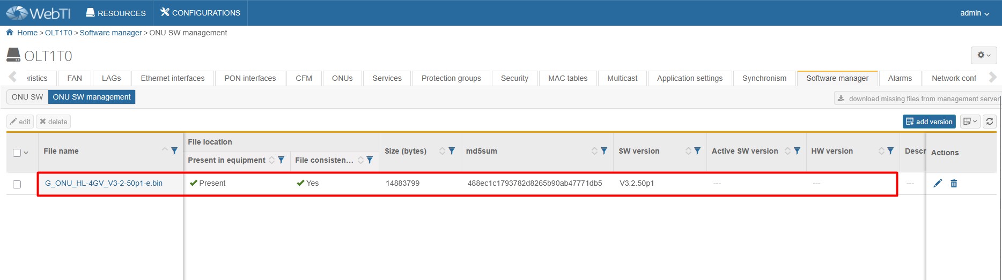Tick the checkbox for G_ONU_HL-4GV file row
The height and width of the screenshot is (280, 1002).
[x=17, y=184]
